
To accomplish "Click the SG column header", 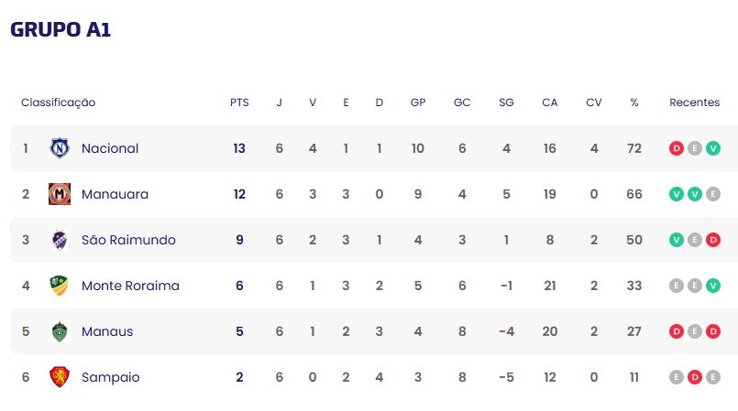I will tap(506, 103).
